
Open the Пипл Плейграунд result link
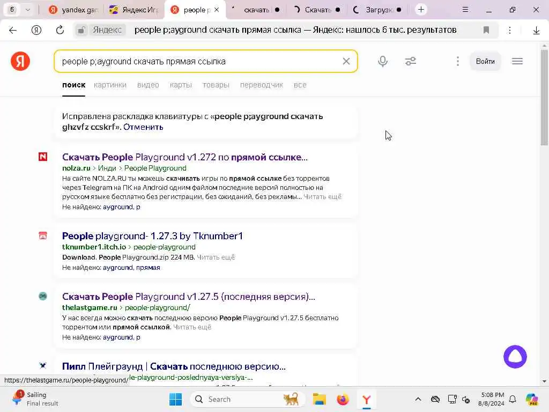174,366
